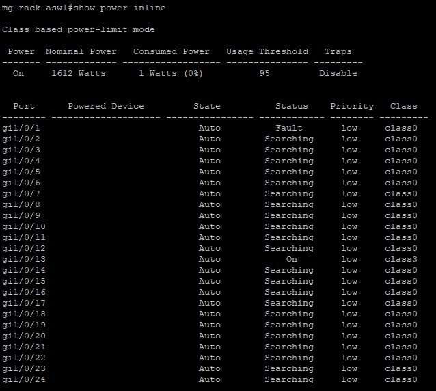Select port name gi1/0/19

[24, 325]
